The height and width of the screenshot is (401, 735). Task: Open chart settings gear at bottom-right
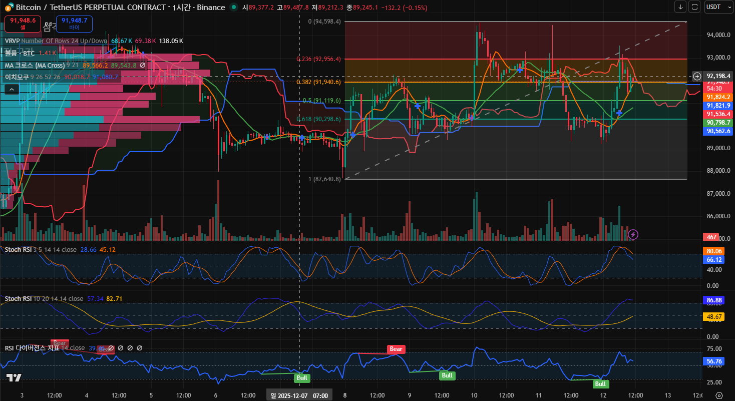(x=719, y=395)
